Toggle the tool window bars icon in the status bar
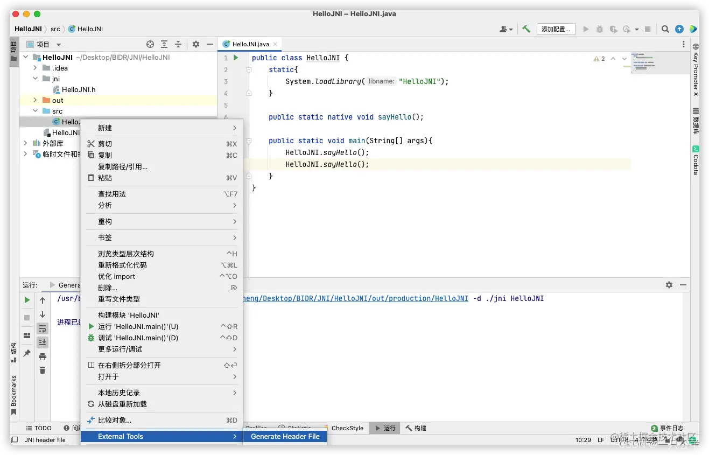 click(x=15, y=440)
